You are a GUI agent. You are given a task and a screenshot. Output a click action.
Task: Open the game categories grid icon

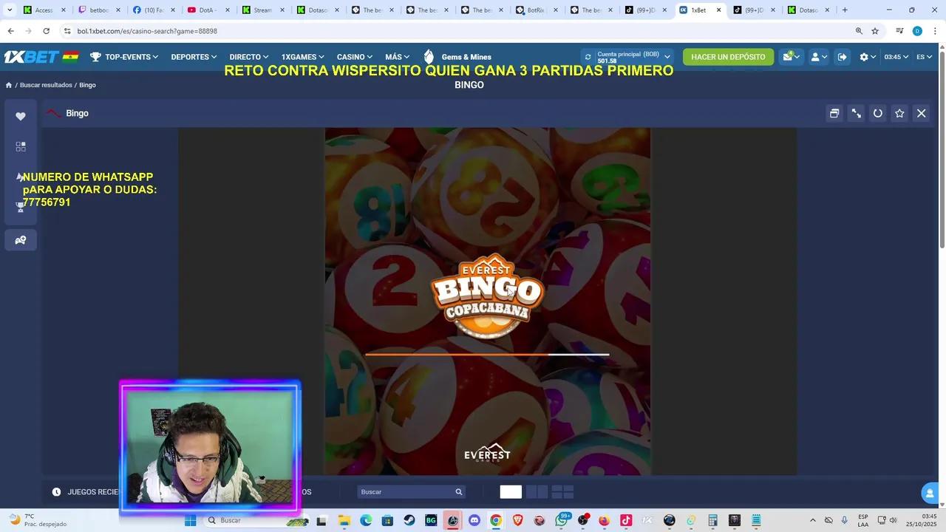pyautogui.click(x=21, y=146)
